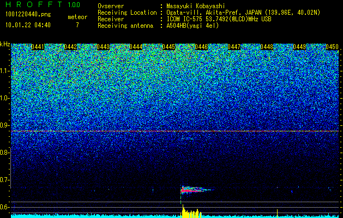Click the Receiving antenna label

[x=125, y=26]
